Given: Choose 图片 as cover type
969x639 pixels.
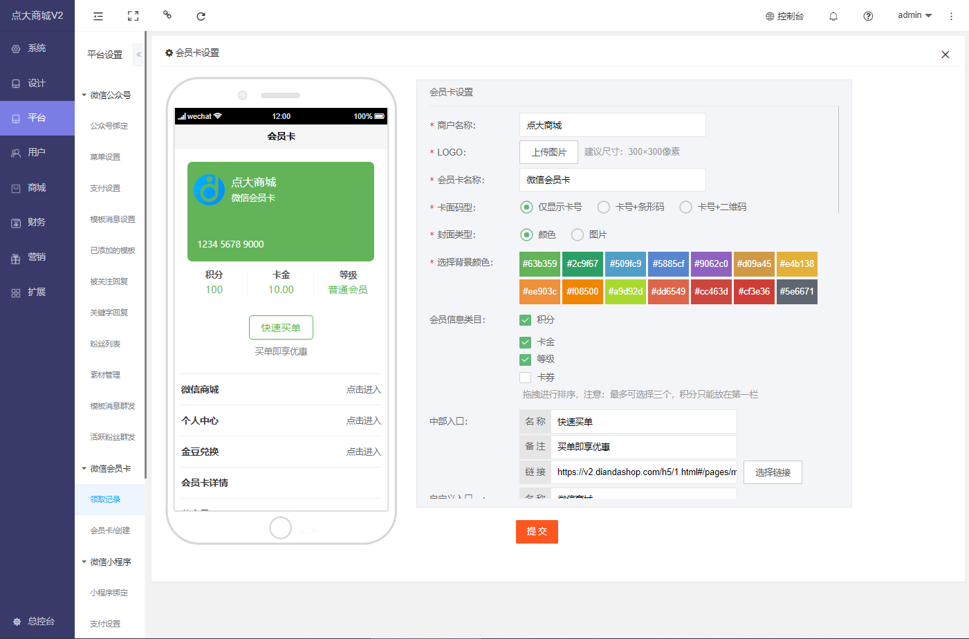Looking at the screenshot, I should 578,234.
